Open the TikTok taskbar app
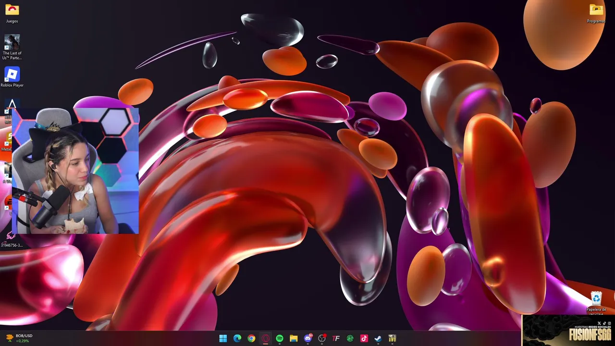This screenshot has height=346, width=615. point(364,338)
